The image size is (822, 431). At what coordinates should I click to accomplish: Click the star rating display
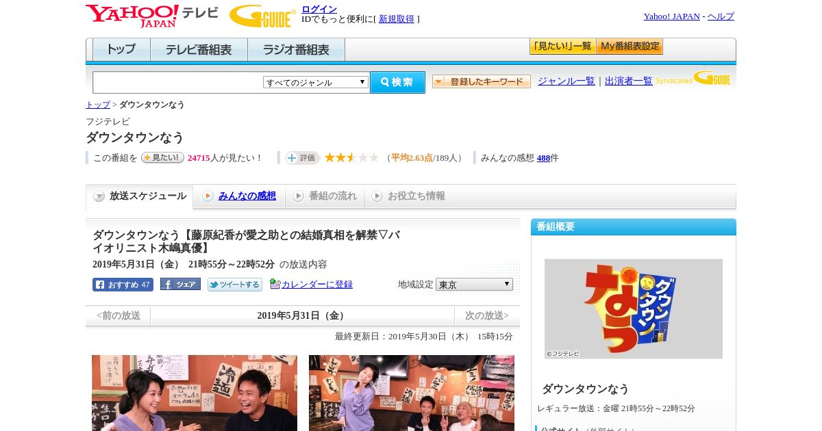pos(351,157)
